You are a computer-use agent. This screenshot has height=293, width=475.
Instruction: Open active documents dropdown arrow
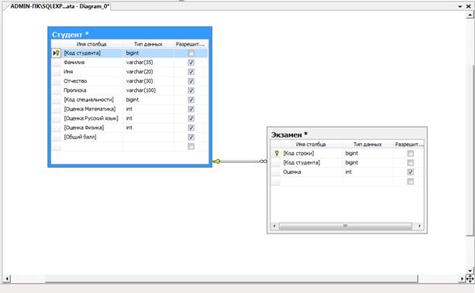click(460, 6)
